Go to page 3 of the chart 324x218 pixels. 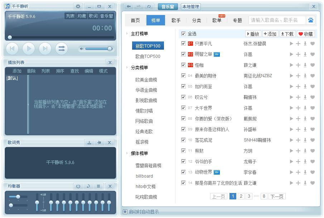249,196
